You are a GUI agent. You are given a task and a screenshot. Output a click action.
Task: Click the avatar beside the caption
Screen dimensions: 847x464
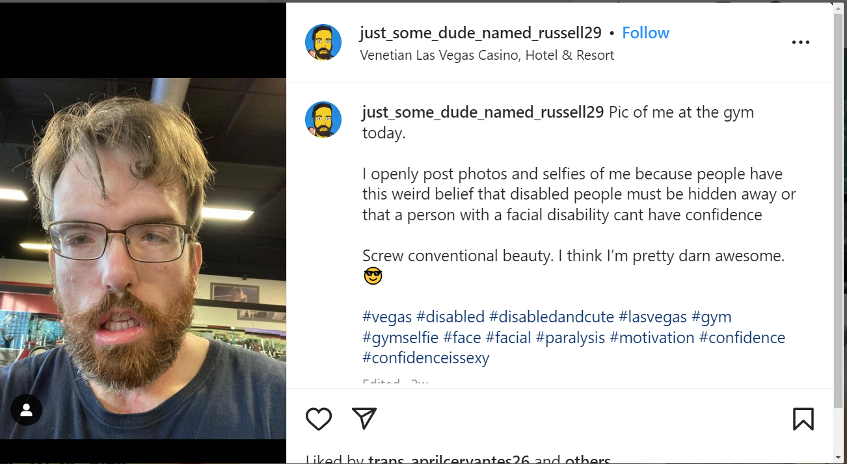click(323, 120)
